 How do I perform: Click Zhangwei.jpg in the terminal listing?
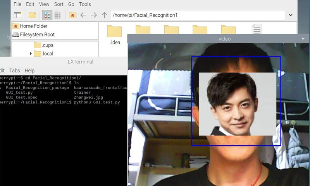point(88,97)
